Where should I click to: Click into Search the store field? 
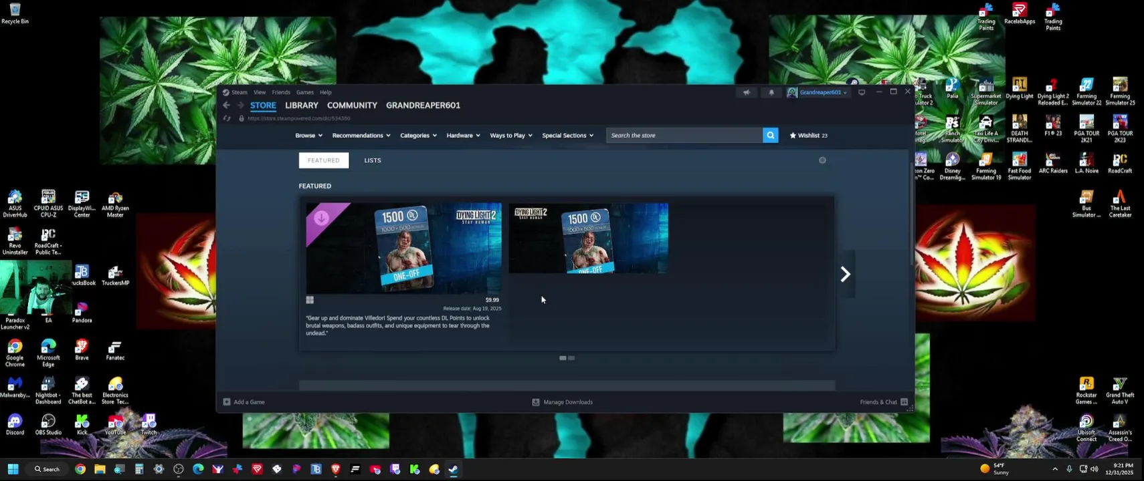click(684, 135)
